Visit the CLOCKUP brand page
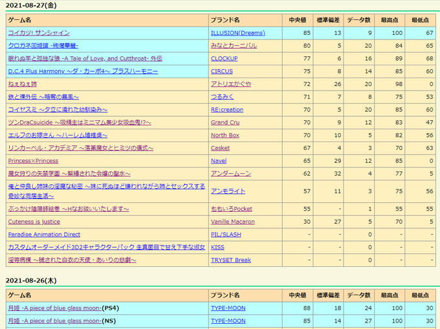The height and width of the screenshot is (329, 440). point(225,59)
